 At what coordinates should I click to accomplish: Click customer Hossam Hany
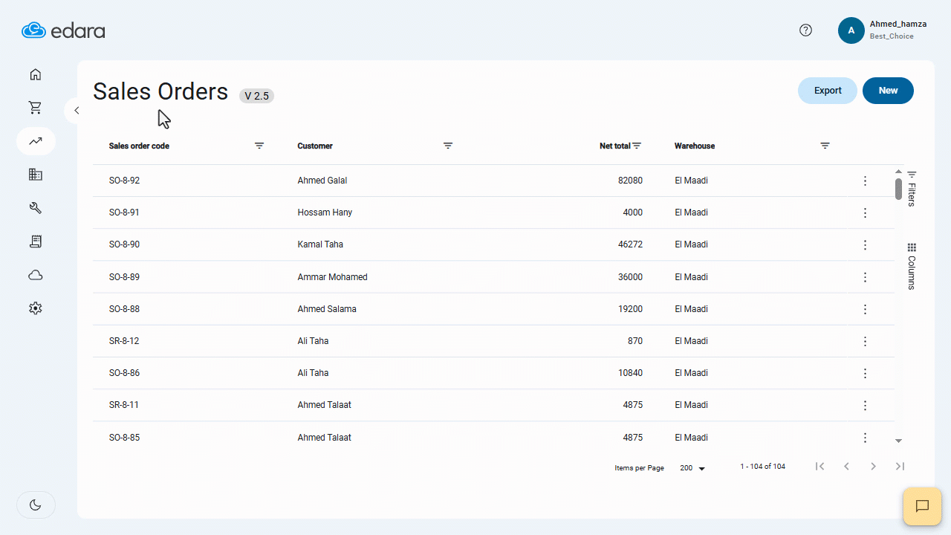[x=325, y=213]
